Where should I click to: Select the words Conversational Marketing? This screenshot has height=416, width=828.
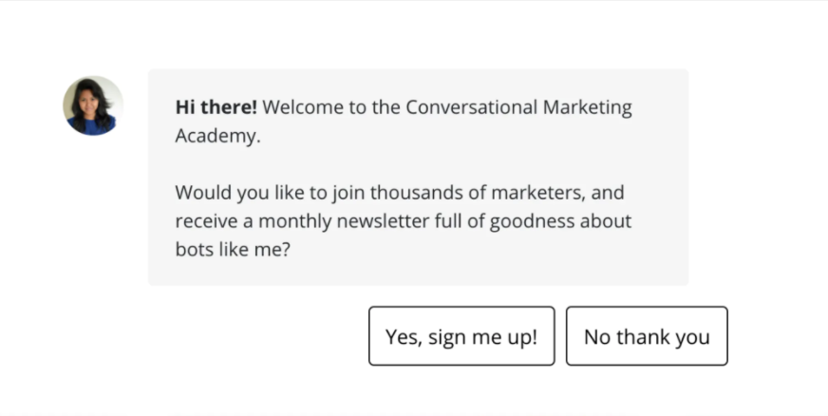[x=518, y=107]
